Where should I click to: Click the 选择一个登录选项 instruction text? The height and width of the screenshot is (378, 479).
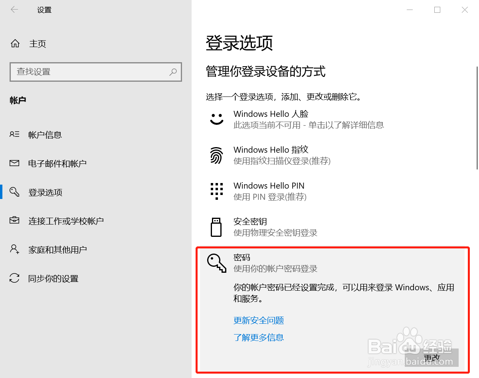pos(283,97)
